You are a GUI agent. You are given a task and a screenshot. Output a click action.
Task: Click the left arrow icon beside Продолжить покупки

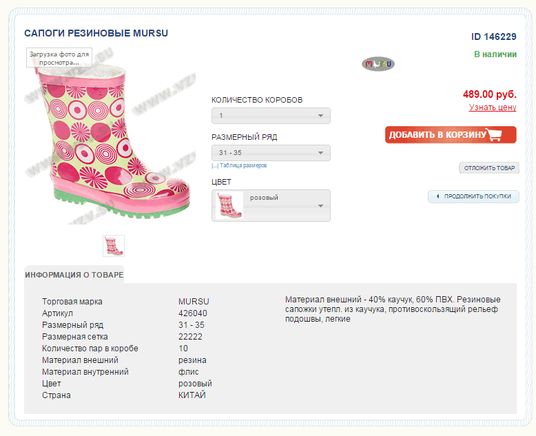pos(437,196)
